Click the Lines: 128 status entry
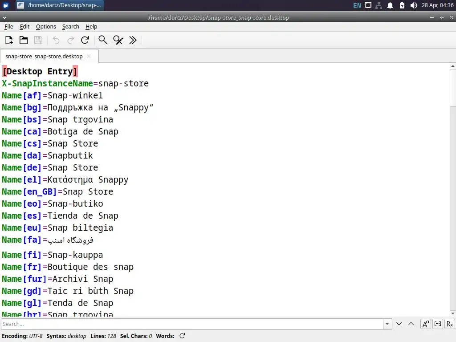The image size is (456, 342). tap(103, 336)
